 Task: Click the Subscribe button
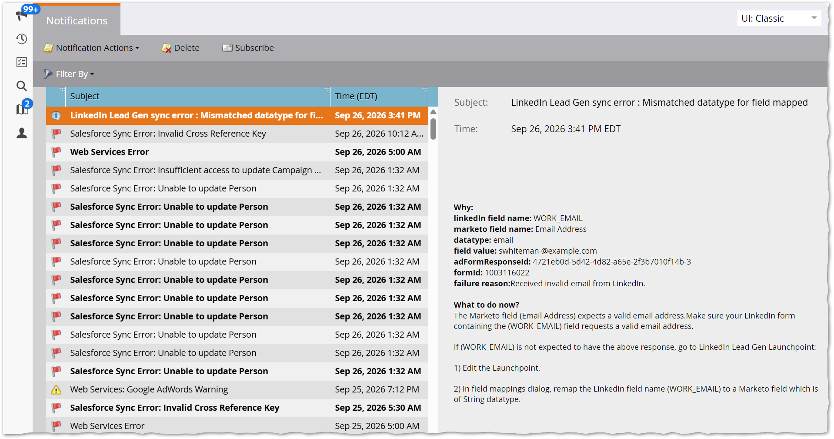coord(248,48)
